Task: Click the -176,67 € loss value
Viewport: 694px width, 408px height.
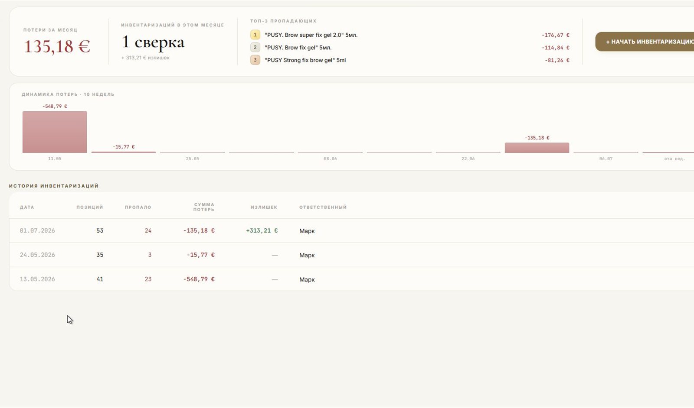Action: pos(555,35)
